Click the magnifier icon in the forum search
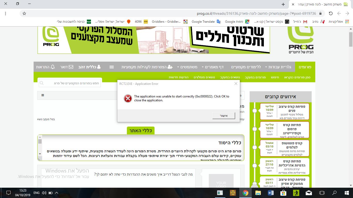 pos(42,83)
